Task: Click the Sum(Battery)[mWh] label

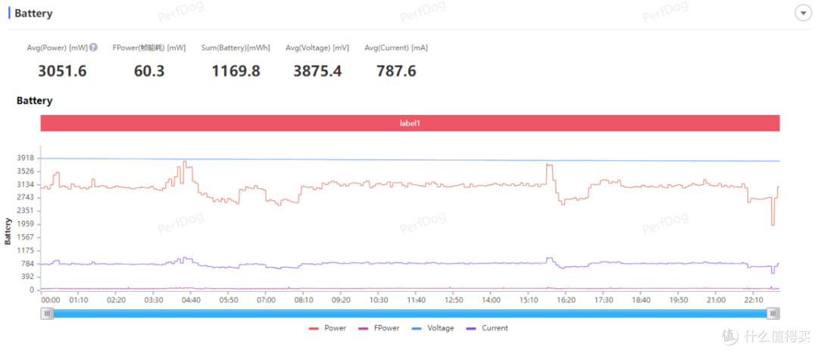Action: (236, 48)
